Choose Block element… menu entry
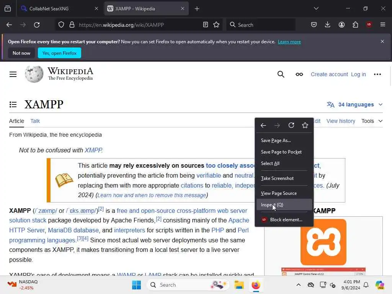Screen dimensions: 392x294 point(284,220)
